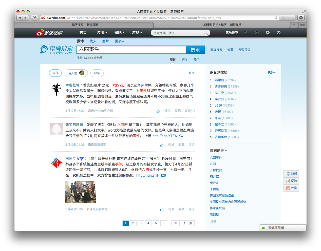Open Safari downloads button
This screenshot has width=321, height=251.
pyautogui.click(x=301, y=18)
